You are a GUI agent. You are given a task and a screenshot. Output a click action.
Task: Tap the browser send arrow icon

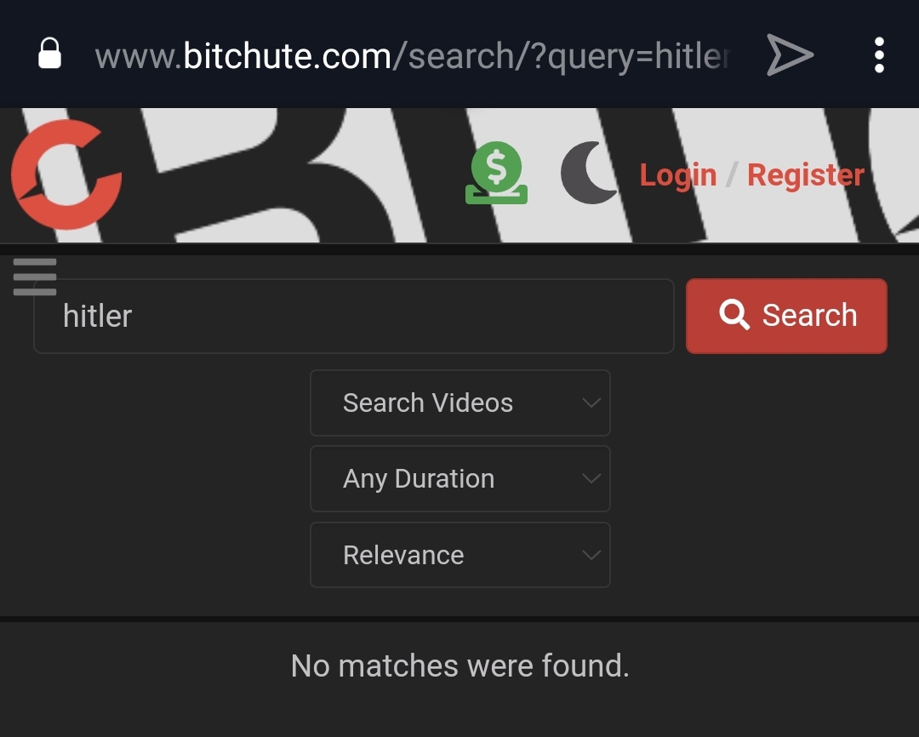click(790, 55)
